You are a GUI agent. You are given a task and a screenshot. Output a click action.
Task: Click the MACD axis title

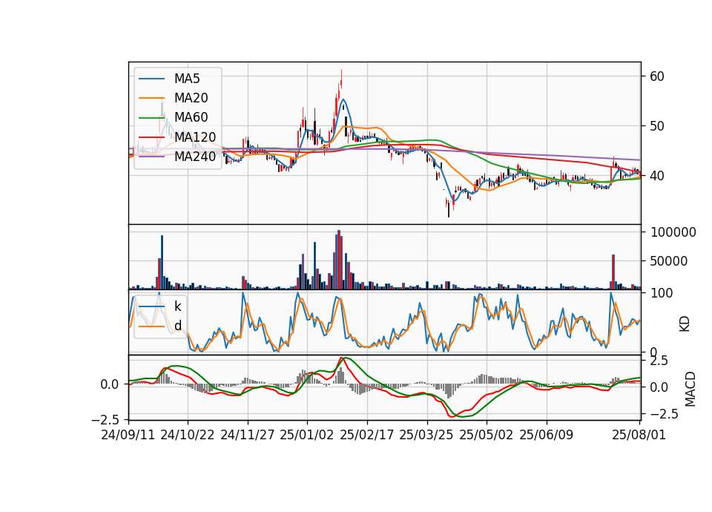[x=690, y=389]
